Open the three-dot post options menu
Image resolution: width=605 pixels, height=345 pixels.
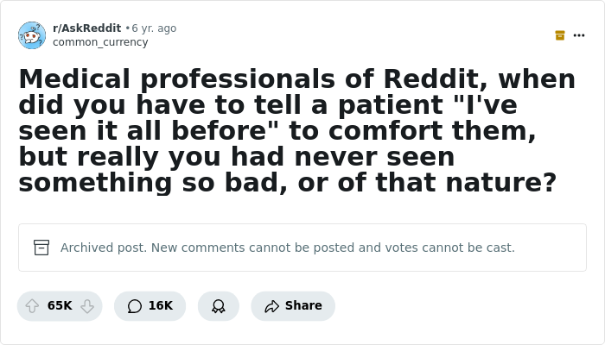pyautogui.click(x=579, y=35)
